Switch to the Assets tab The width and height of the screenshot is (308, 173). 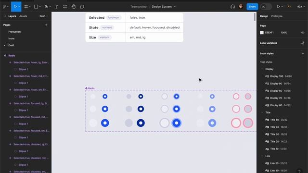click(x=23, y=16)
